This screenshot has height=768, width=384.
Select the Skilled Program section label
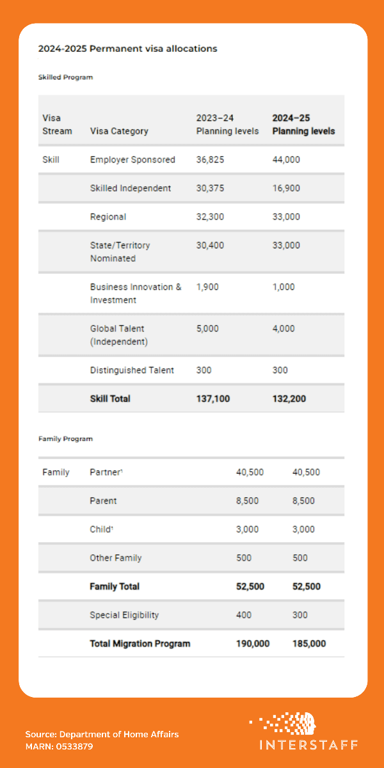(x=65, y=77)
